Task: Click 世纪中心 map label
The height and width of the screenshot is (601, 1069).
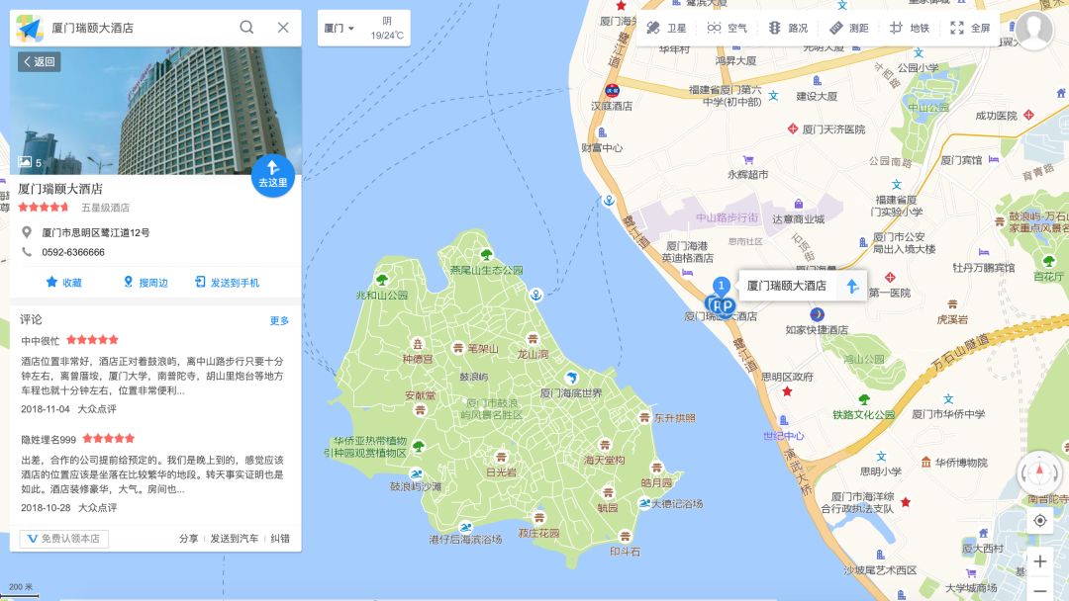Action: 783,436
